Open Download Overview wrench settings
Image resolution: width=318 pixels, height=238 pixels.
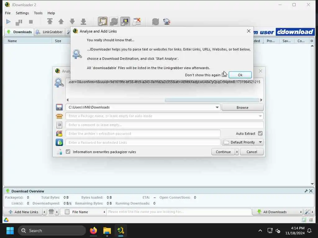(306, 191)
